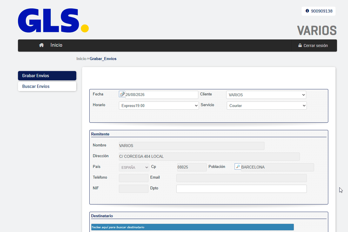Select Buscar Envíos in the sidebar

(47, 86)
